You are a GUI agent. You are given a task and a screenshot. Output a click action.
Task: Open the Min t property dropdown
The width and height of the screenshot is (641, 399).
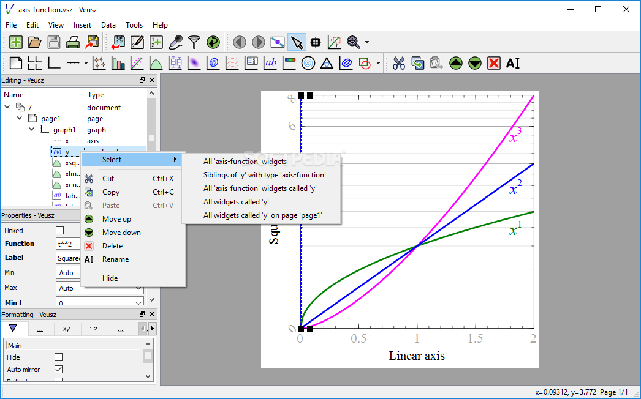[x=139, y=303]
